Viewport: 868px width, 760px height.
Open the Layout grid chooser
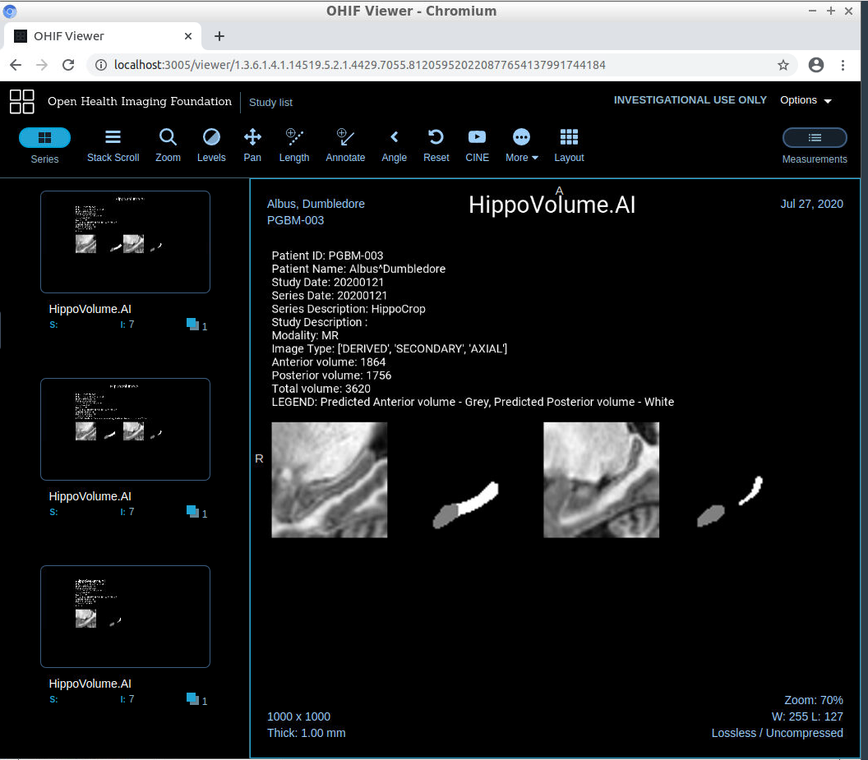569,145
